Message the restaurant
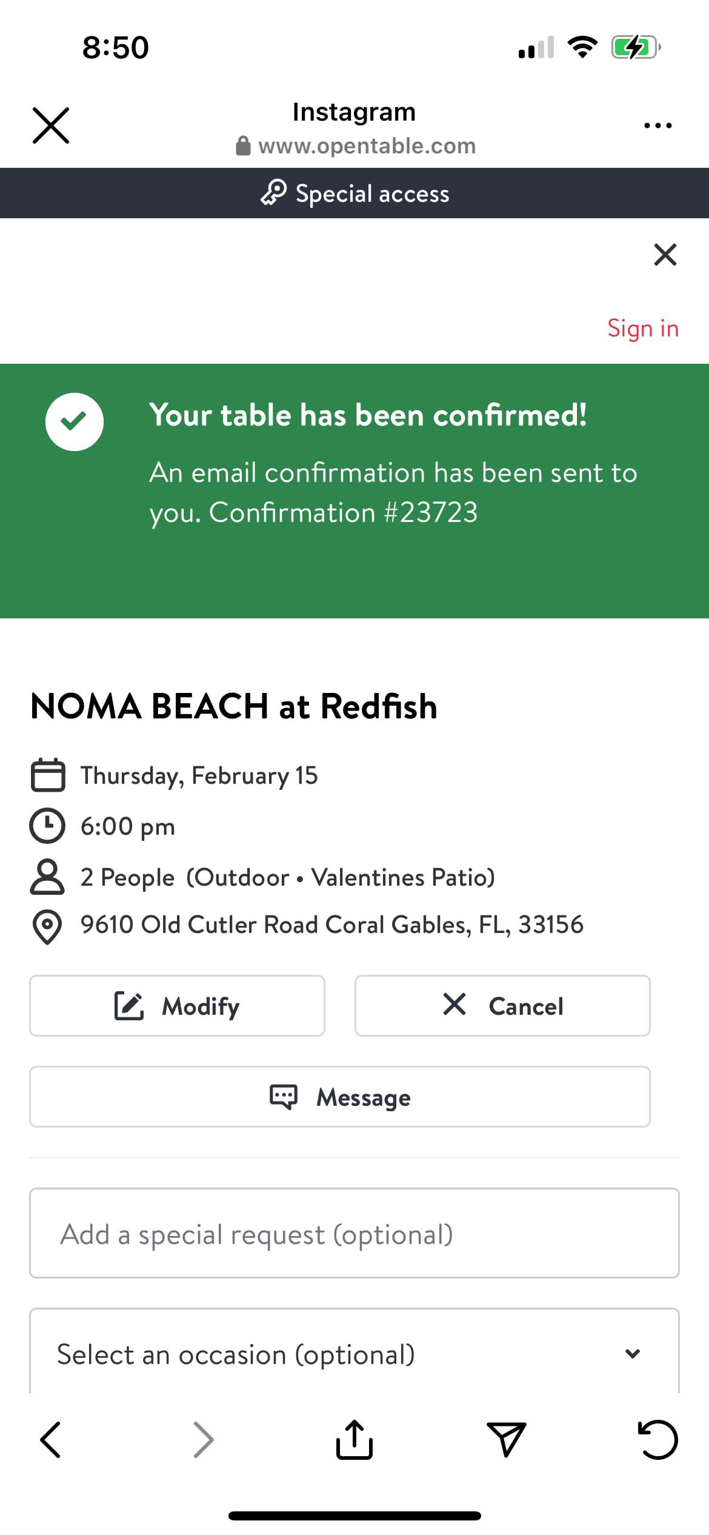Screen dimensions: 709x1535 (x=339, y=1097)
